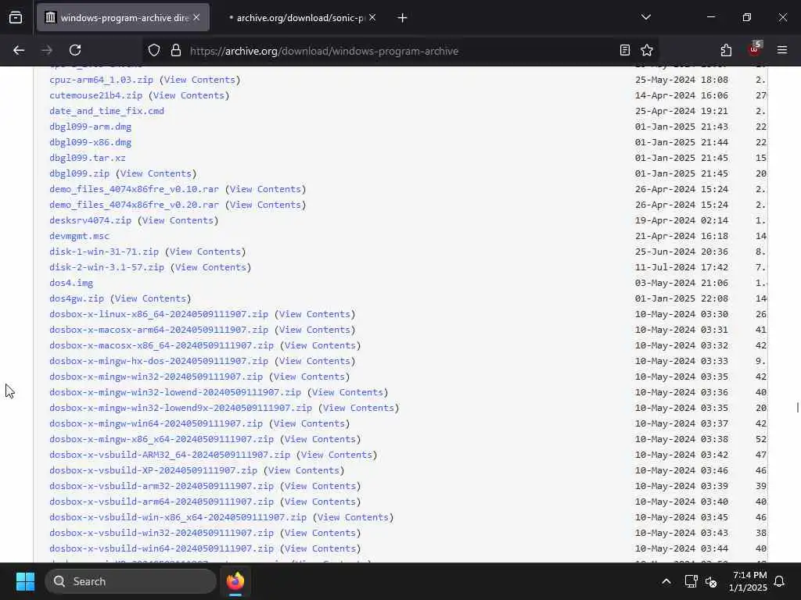Close the windows-program-archive tab

point(196,17)
